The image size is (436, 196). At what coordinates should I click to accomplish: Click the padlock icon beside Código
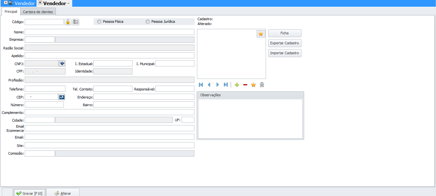click(68, 22)
